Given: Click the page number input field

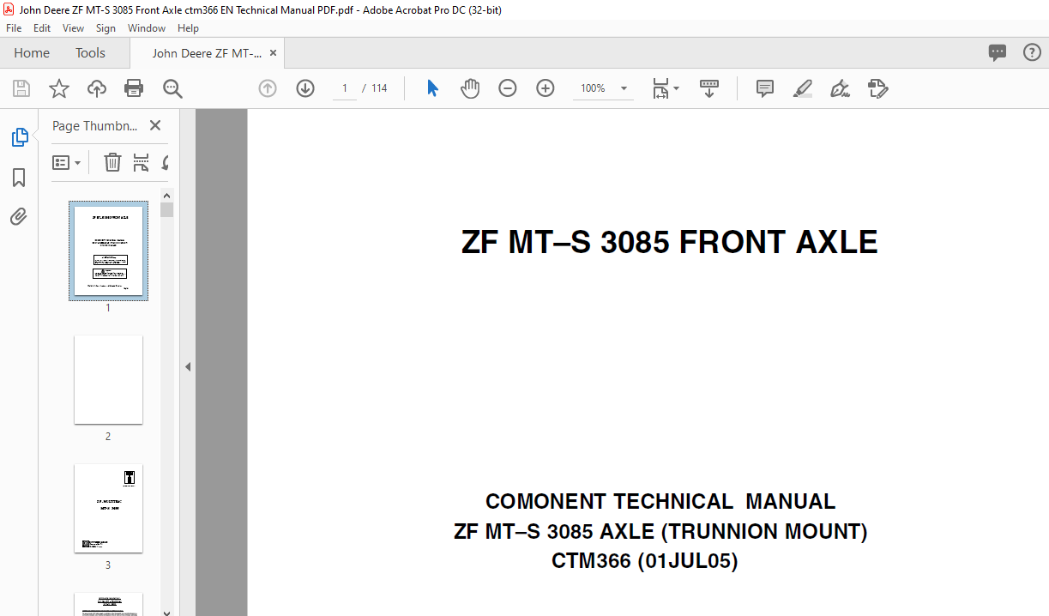Looking at the screenshot, I should [345, 88].
